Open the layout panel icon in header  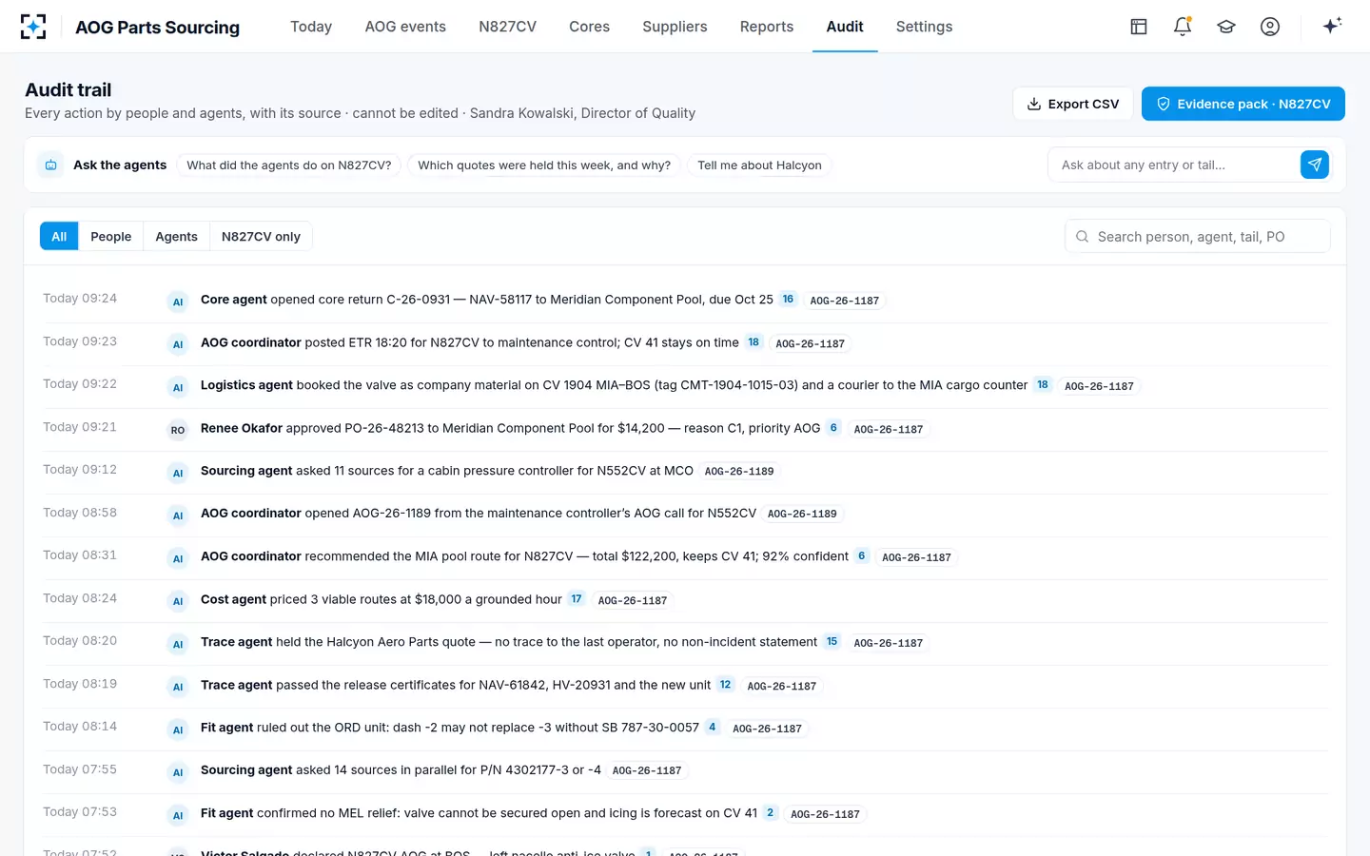pyautogui.click(x=1139, y=27)
